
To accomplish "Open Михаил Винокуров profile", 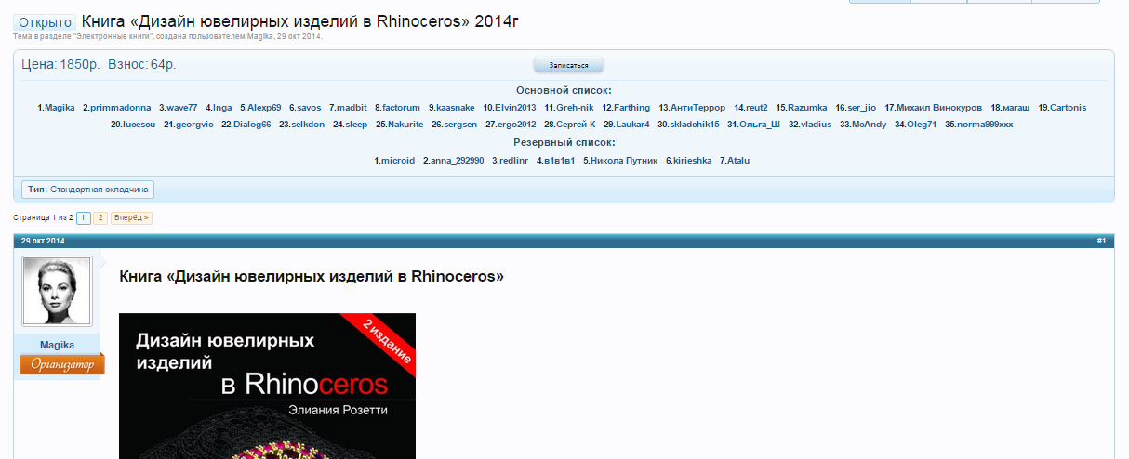I will tap(939, 108).
